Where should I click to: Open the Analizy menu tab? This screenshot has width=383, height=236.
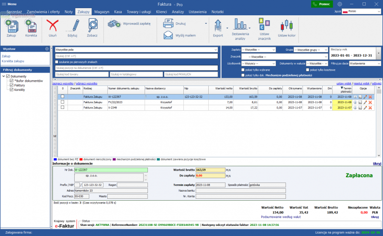tap(178, 11)
